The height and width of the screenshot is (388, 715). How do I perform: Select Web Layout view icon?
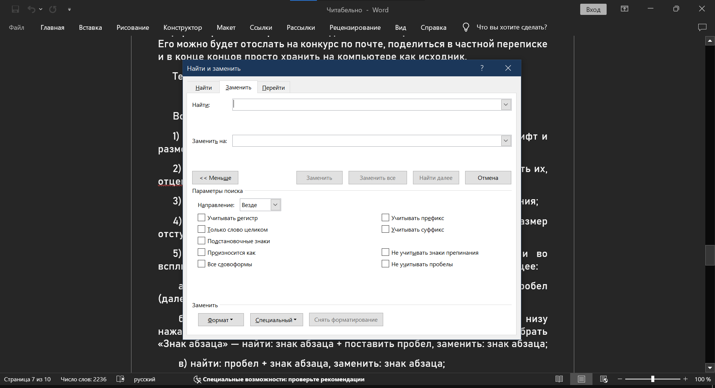[604, 379]
